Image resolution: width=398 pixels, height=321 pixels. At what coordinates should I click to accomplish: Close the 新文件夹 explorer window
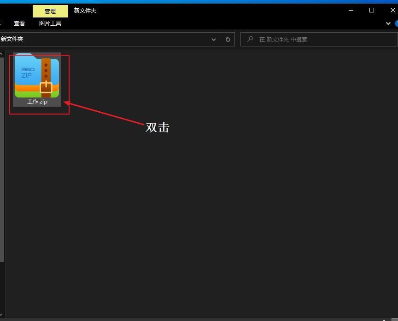tap(392, 11)
